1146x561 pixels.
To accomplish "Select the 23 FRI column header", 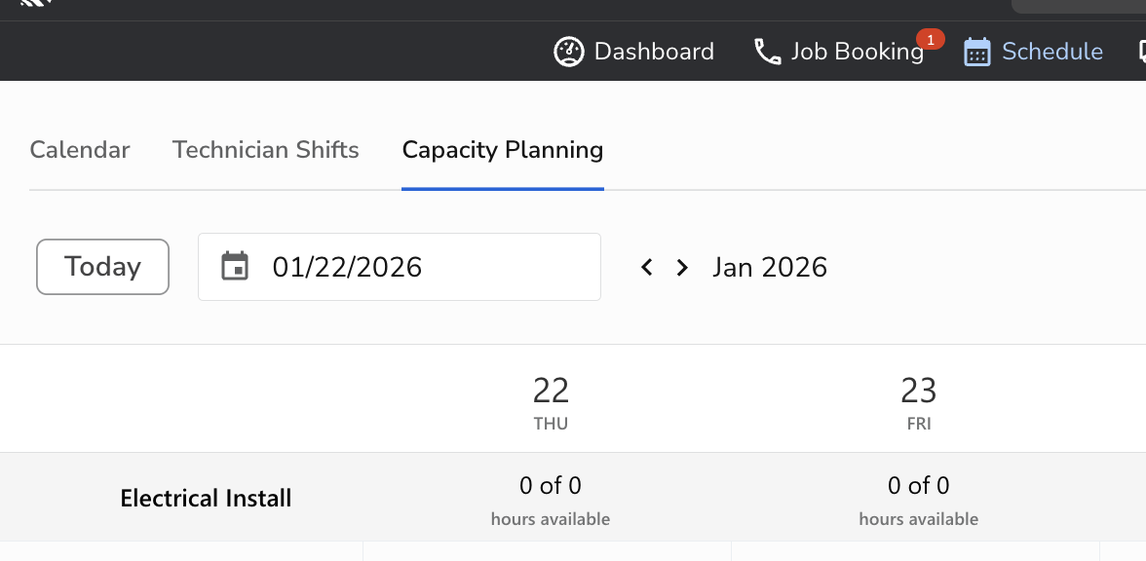I will tap(918, 401).
